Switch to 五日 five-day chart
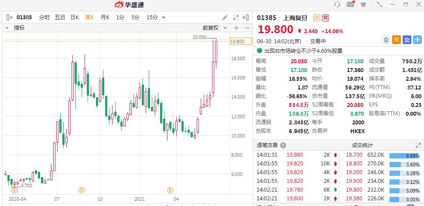This screenshot has width=424, height=206. tap(60, 17)
